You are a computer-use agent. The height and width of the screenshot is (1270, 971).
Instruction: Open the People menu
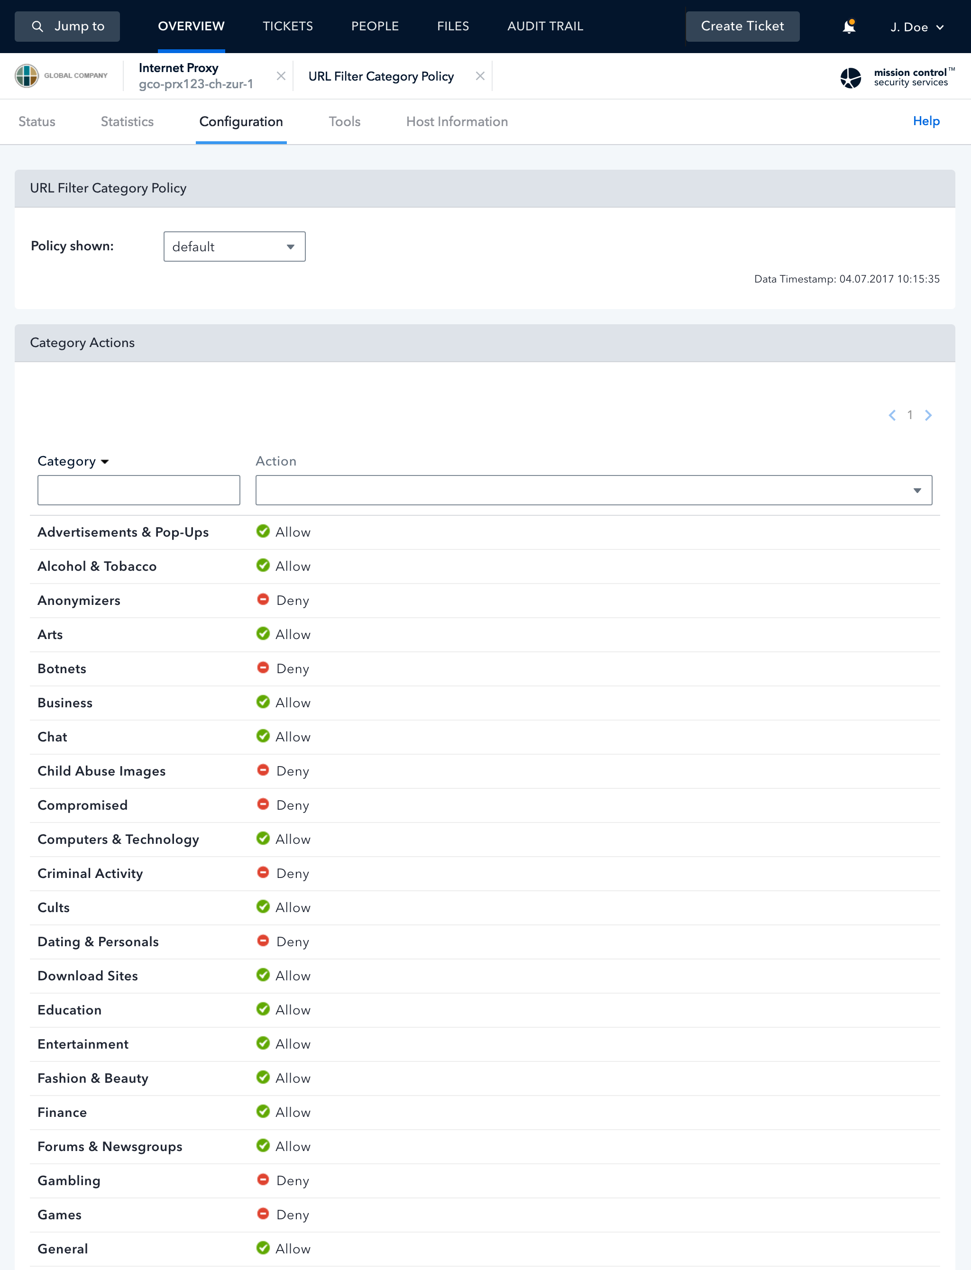375,27
